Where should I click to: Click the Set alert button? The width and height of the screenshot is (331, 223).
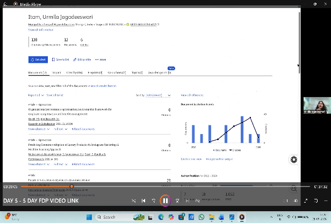[x=38, y=60]
